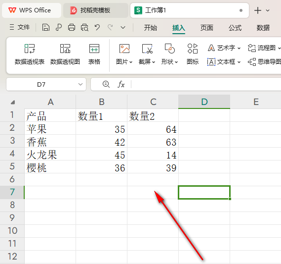281x264 pixels.
Task: Click the formula bar input field
Action: [206, 84]
